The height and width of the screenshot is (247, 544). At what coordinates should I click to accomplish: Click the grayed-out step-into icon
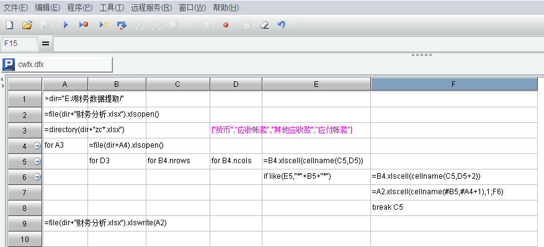pyautogui.click(x=139, y=25)
